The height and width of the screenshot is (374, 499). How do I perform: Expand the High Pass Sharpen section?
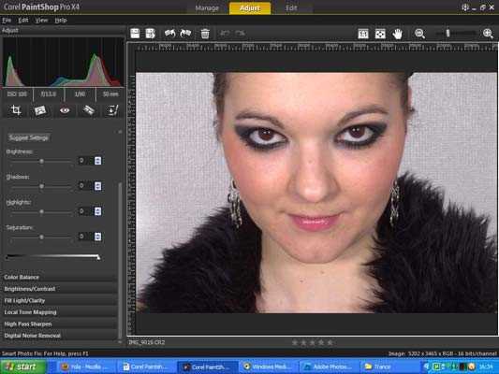point(60,324)
